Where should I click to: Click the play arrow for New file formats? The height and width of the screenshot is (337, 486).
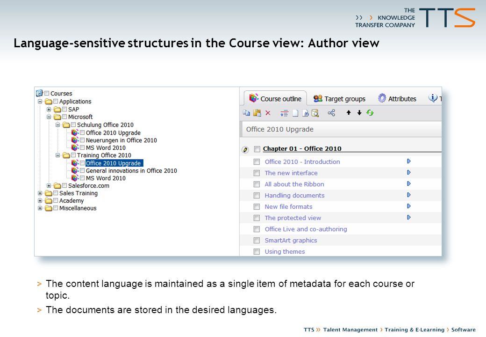click(409, 206)
